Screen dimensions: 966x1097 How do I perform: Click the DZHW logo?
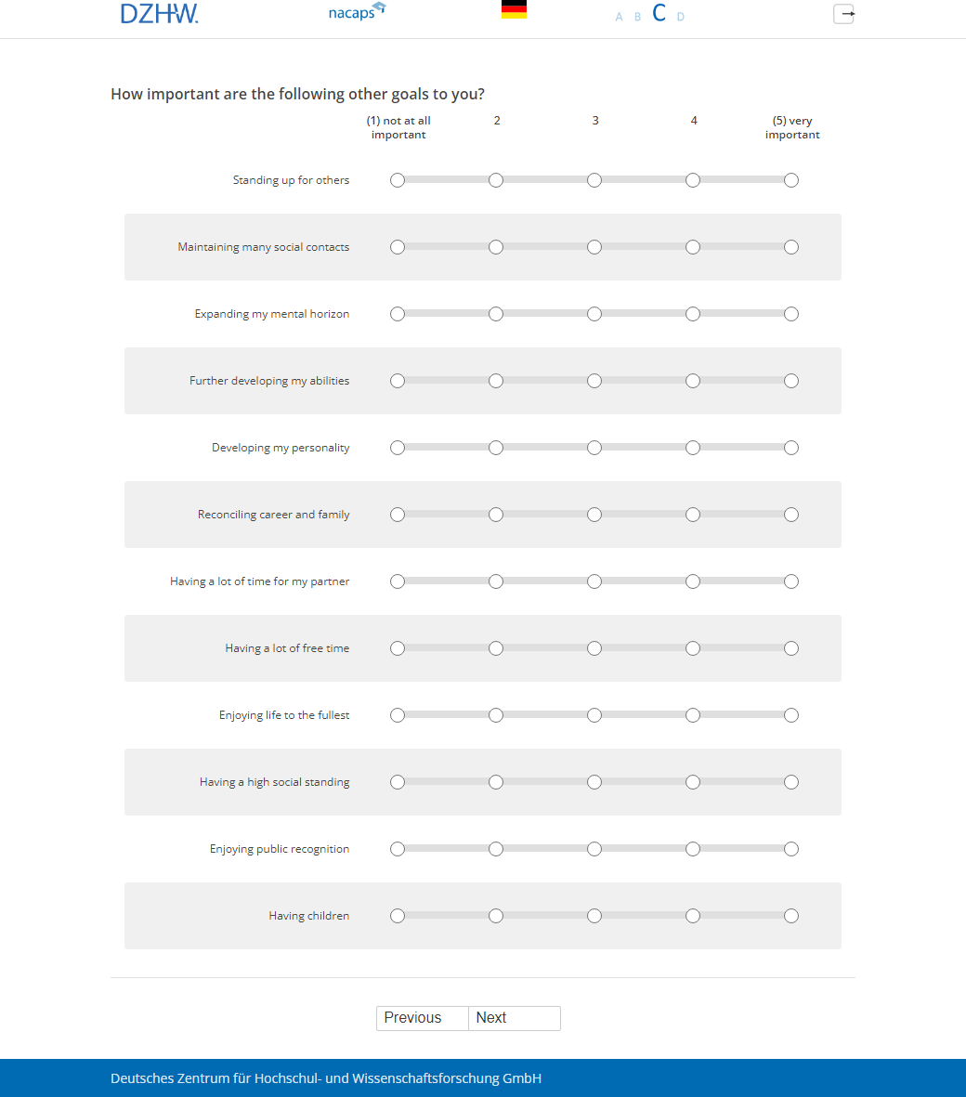point(159,14)
